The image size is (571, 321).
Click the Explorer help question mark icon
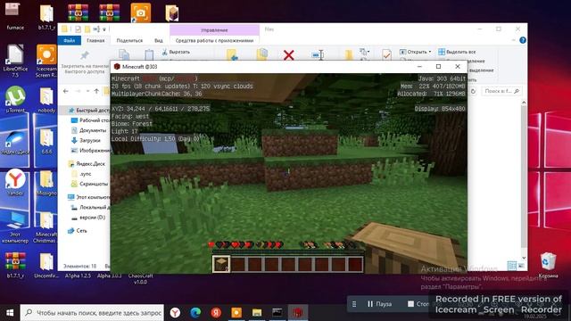click(523, 40)
